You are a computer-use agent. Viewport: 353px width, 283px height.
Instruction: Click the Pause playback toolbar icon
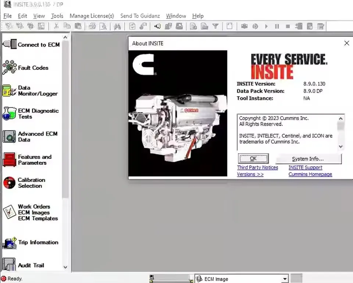click(277, 26)
